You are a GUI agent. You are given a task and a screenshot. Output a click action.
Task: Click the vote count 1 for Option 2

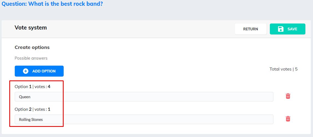coord(49,109)
